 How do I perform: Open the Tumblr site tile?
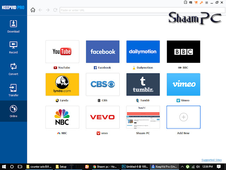tap(143, 84)
